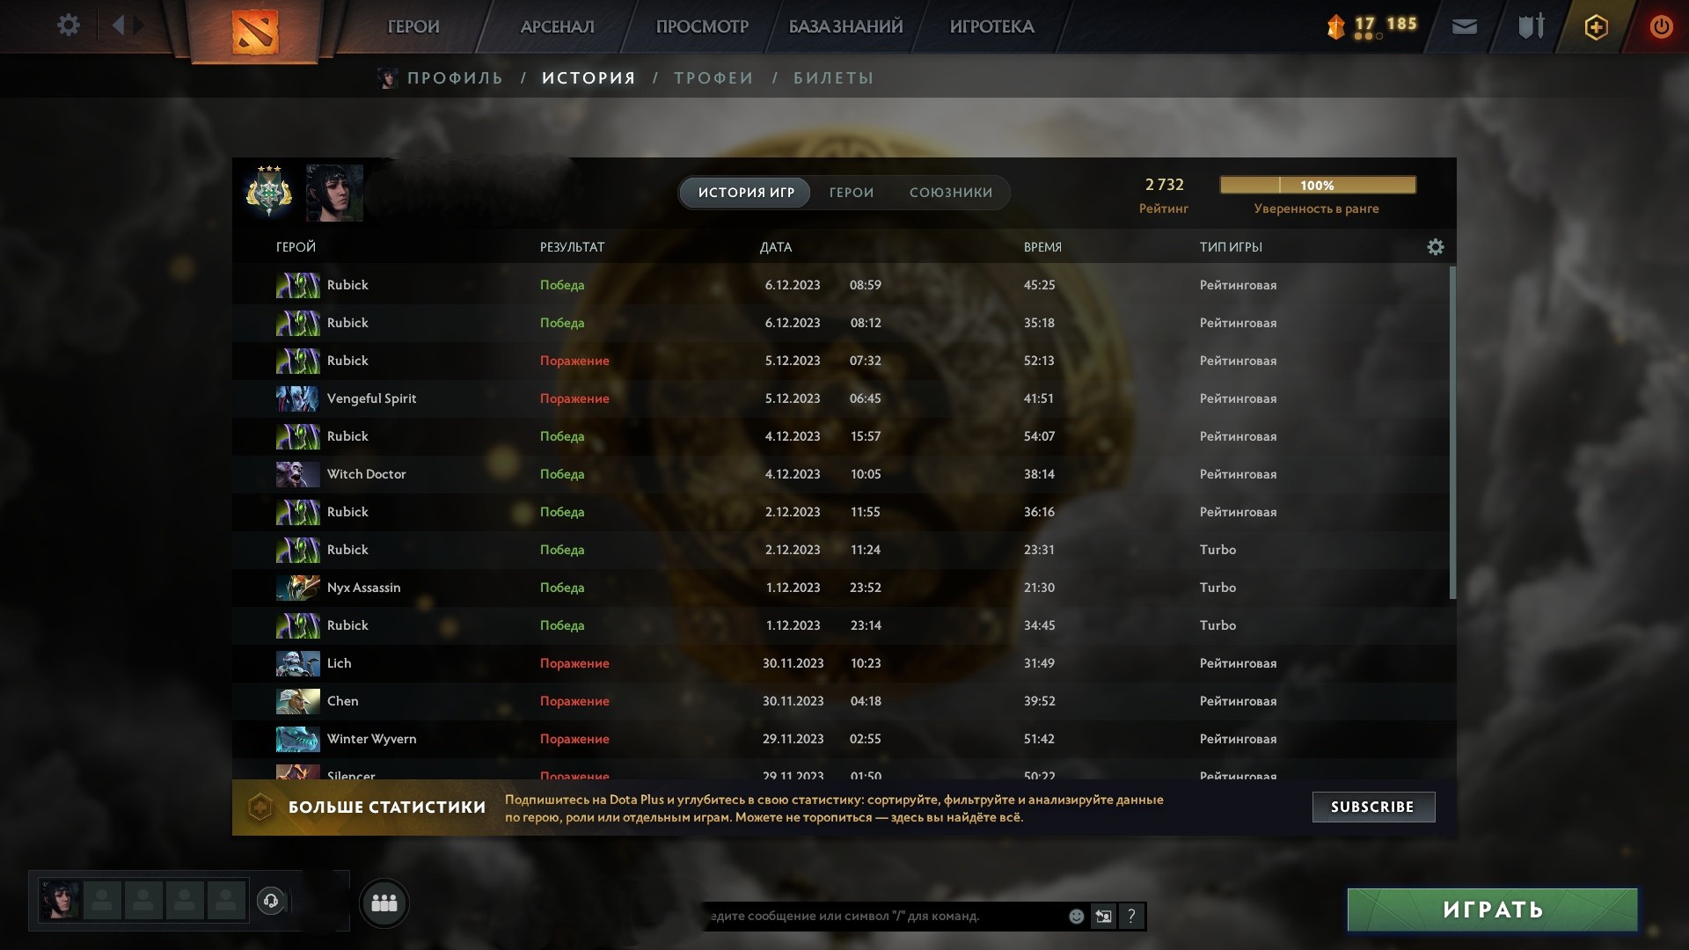Viewport: 1689px width, 950px height.
Task: Open Rubick Turbo match at 11:24
Action: (x=840, y=550)
